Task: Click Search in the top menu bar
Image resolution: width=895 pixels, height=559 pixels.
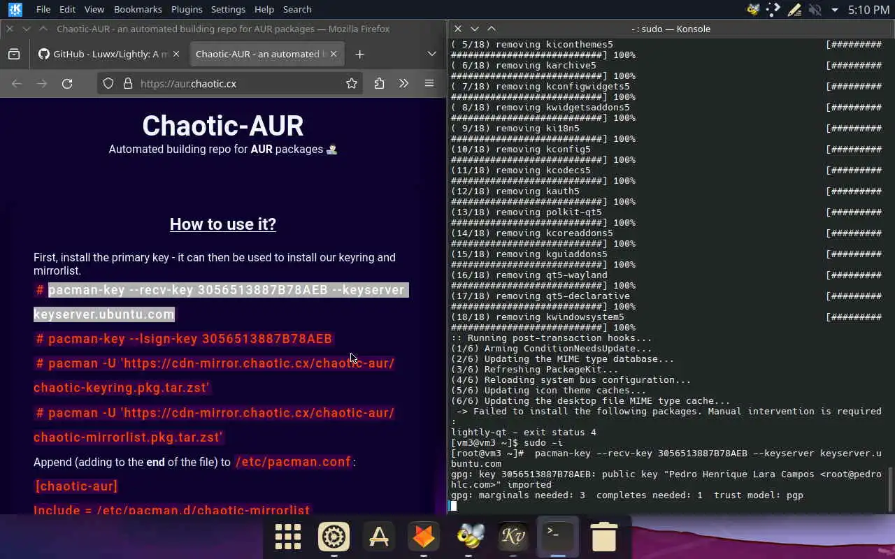Action: pyautogui.click(x=297, y=9)
